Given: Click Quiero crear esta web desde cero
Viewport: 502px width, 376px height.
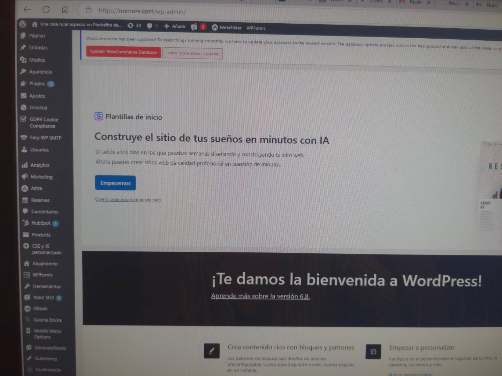Looking at the screenshot, I should [128, 199].
